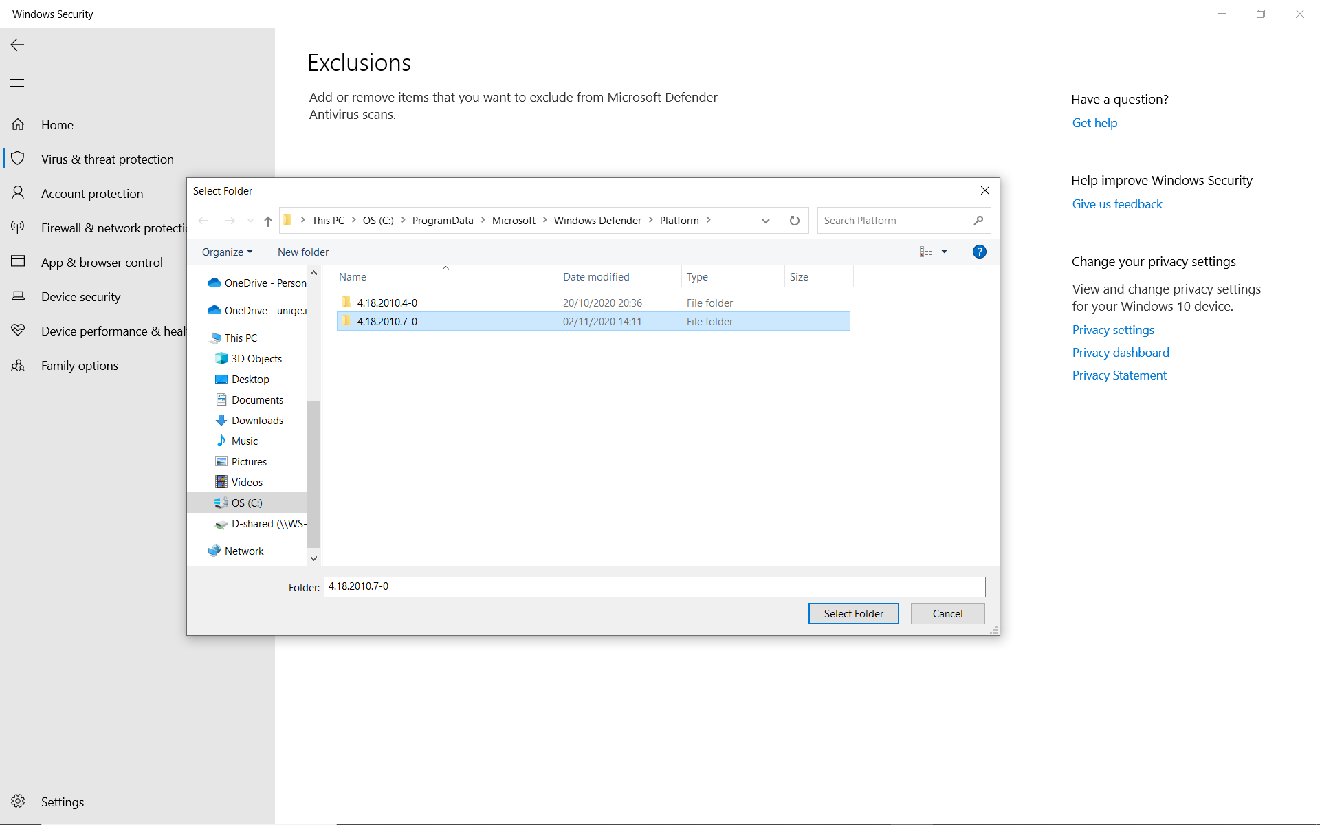Open the Get help link

tap(1094, 122)
